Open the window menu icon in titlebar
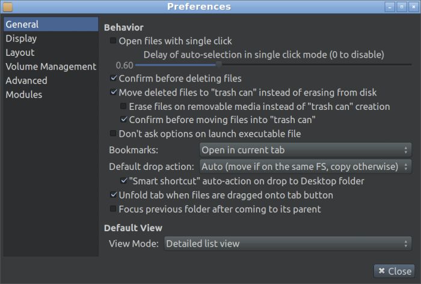Image resolution: width=421 pixels, height=284 pixels. tap(8, 7)
